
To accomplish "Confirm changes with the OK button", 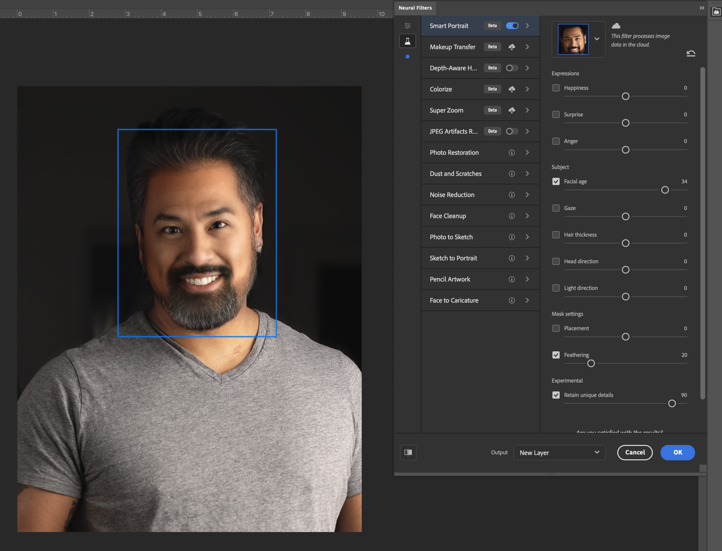I will click(677, 453).
